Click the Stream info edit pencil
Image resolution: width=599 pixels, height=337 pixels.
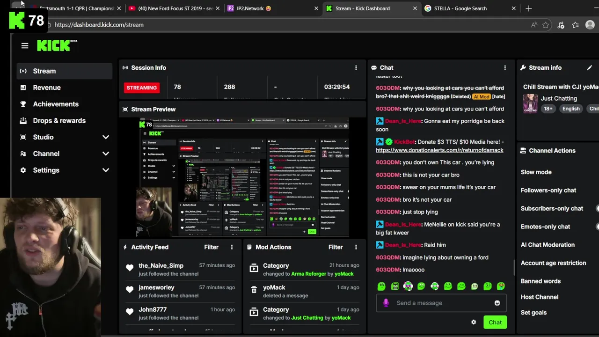coord(590,68)
